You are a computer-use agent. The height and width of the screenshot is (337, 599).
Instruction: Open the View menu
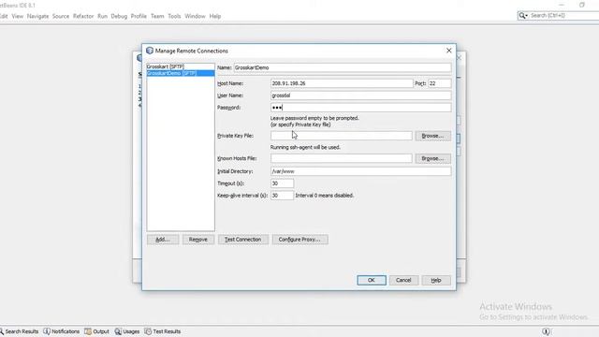[x=17, y=16]
